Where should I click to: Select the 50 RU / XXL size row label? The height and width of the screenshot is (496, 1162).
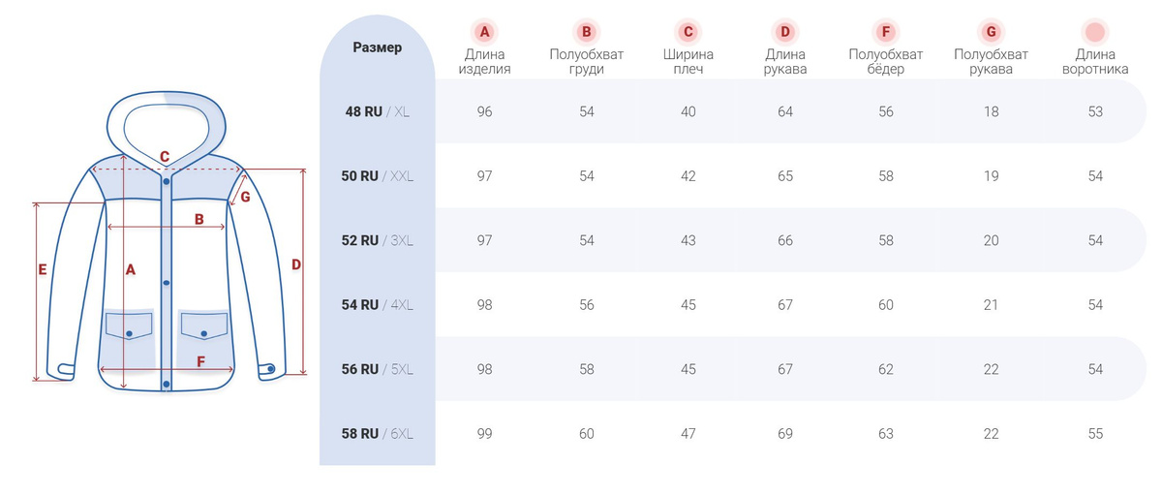click(378, 176)
